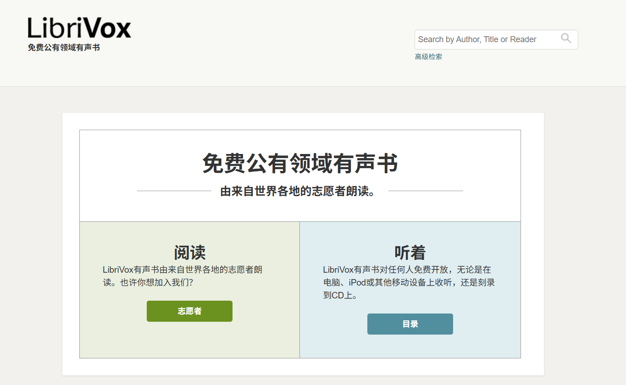Screen dimensions: 626x385
Task: Click the 免费公有领域有声书 tagline under the logo
Action: point(63,47)
